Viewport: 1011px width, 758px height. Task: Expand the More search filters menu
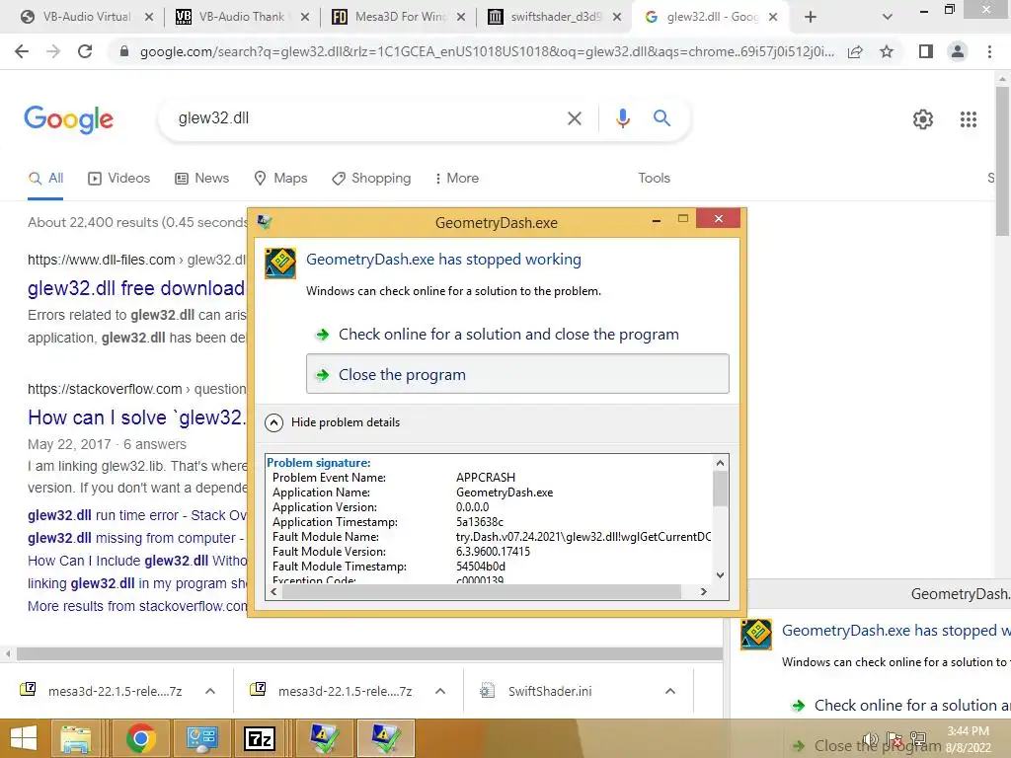click(457, 178)
